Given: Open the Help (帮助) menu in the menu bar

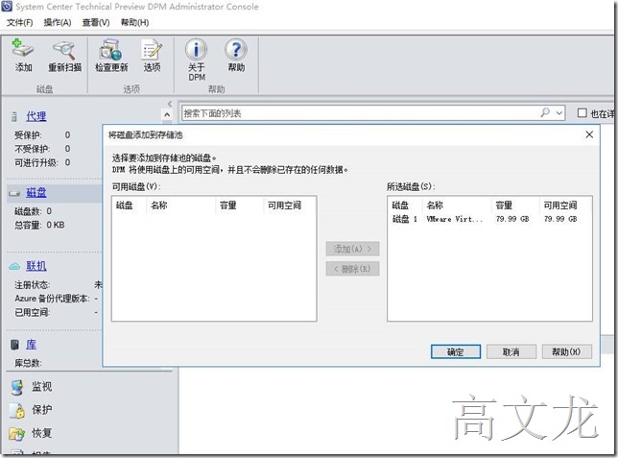Looking at the screenshot, I should click(134, 22).
